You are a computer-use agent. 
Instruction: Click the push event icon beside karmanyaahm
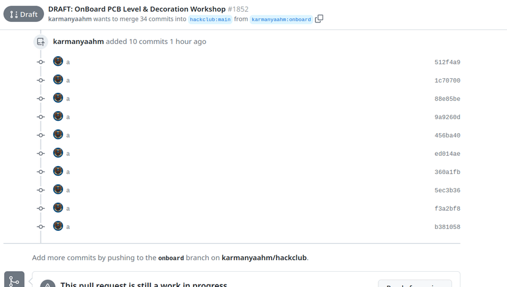coord(41,42)
